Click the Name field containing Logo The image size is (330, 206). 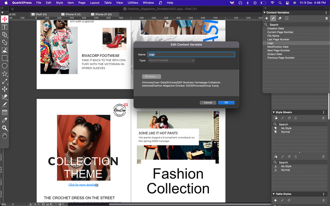[191, 54]
